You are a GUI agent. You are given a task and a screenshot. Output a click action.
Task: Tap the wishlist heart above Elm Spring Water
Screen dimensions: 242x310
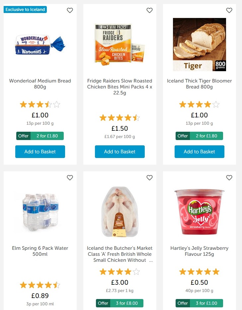[70, 178]
